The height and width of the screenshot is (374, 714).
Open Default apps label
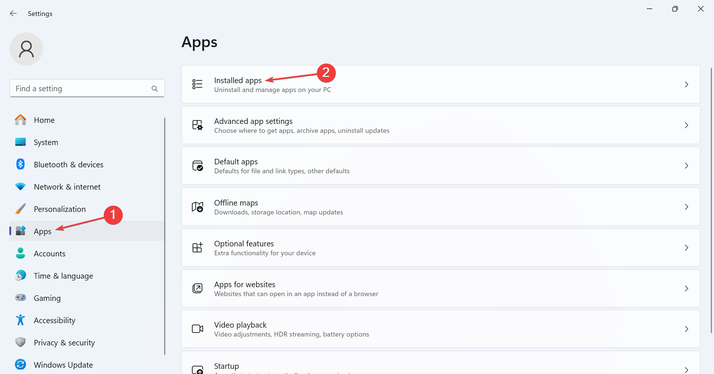(236, 162)
